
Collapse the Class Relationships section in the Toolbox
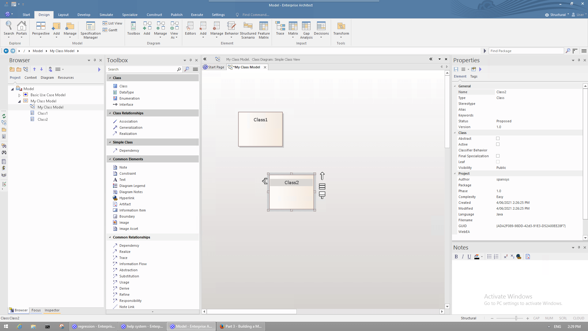point(110,113)
